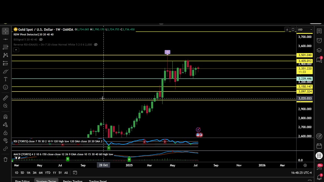Click the 3,501.040 price level label
This screenshot has width=324, height=182.
[305, 55]
